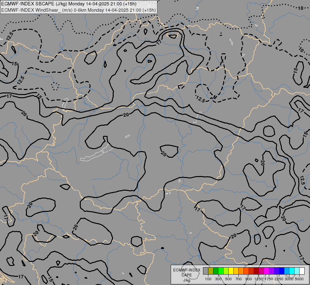Click the olive swatch in the CAPE legend

tap(211, 271)
